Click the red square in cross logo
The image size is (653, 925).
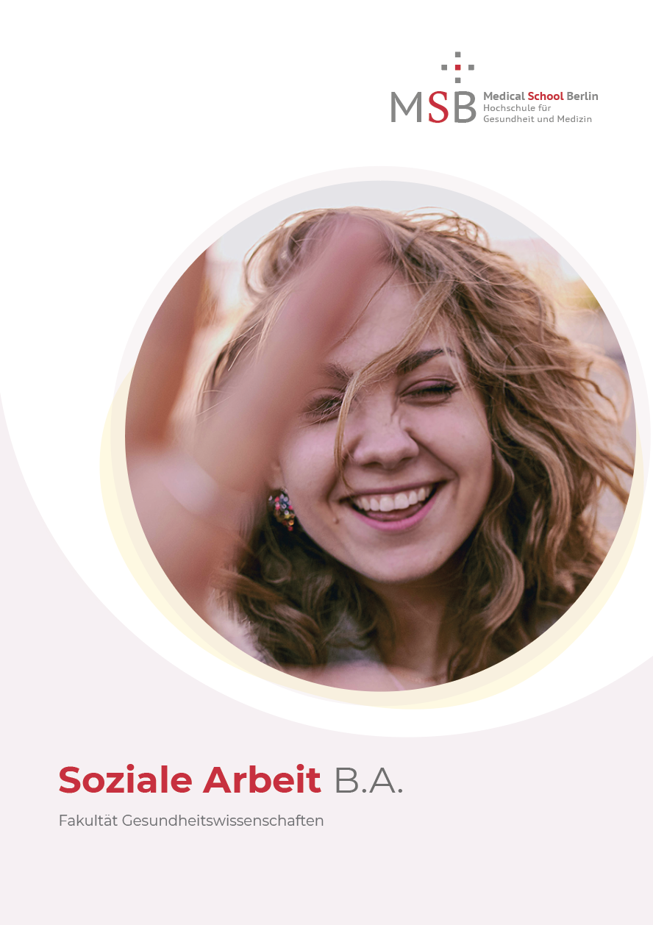click(457, 67)
